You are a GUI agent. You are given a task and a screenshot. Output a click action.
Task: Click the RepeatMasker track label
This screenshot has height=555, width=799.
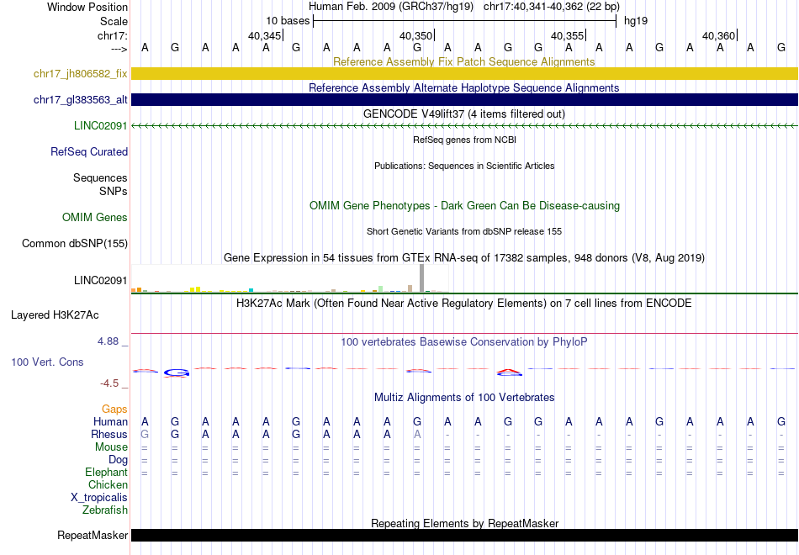click(x=93, y=535)
